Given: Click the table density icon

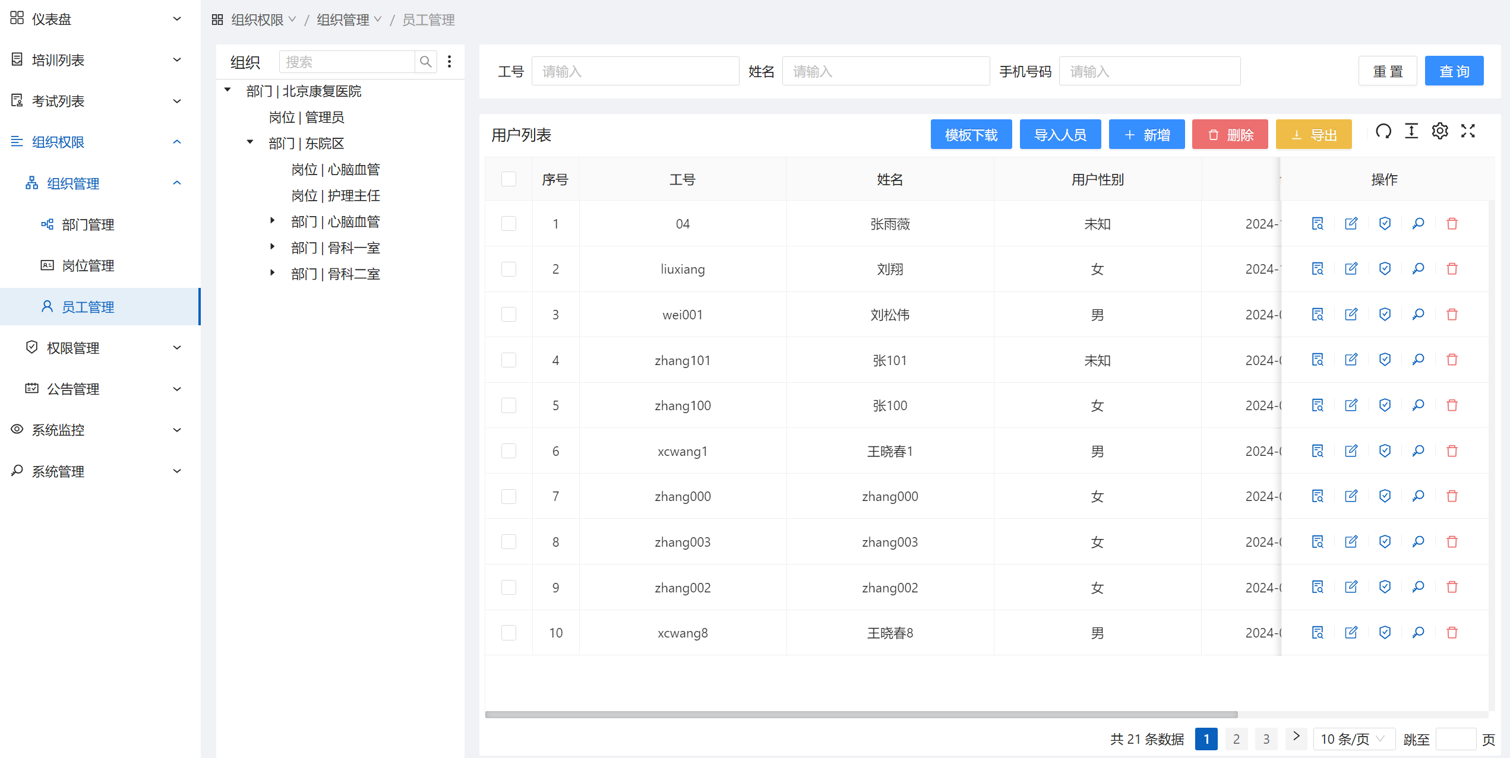Looking at the screenshot, I should pyautogui.click(x=1411, y=131).
